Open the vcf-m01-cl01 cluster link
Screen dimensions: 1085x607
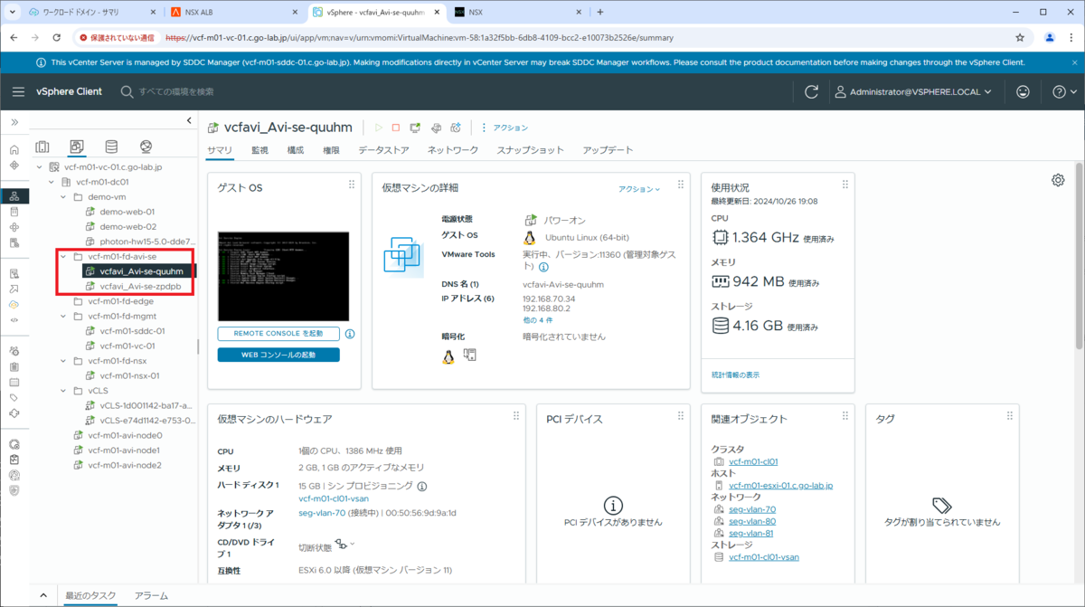[x=753, y=461]
